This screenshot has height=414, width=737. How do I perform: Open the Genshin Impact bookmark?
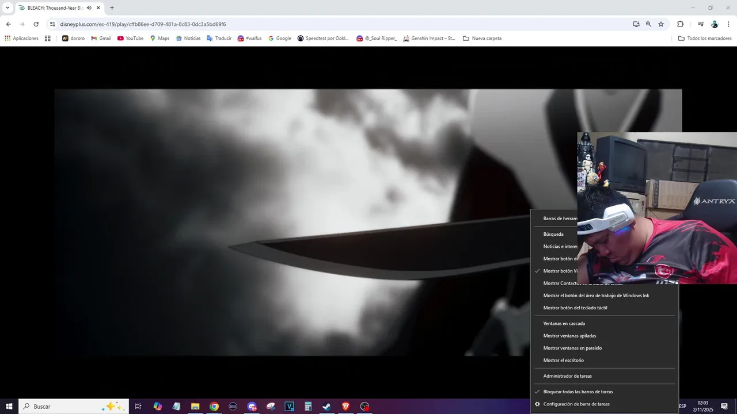click(x=429, y=39)
